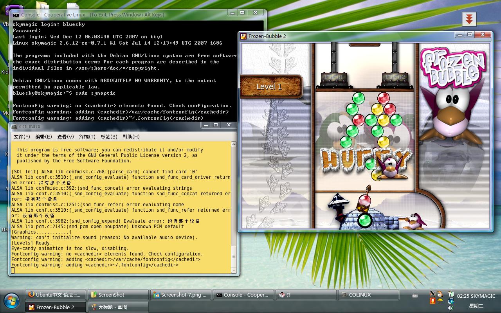Activate Frozen-Bubble 2 taskbar button
This screenshot has height=313, width=501.
click(x=56, y=307)
